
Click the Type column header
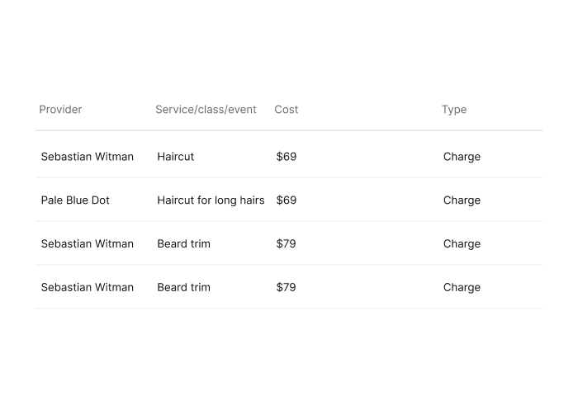tap(454, 110)
